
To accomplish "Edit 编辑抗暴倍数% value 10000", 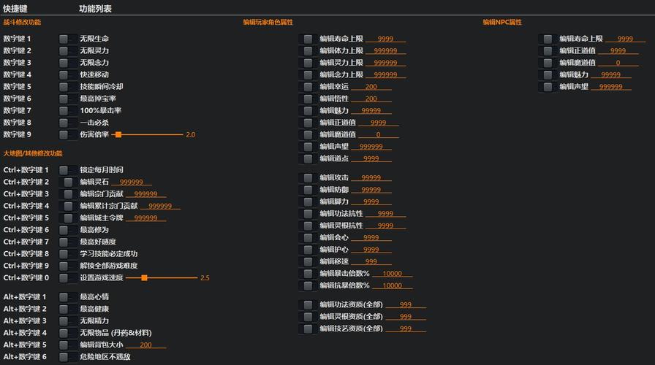I will [393, 285].
